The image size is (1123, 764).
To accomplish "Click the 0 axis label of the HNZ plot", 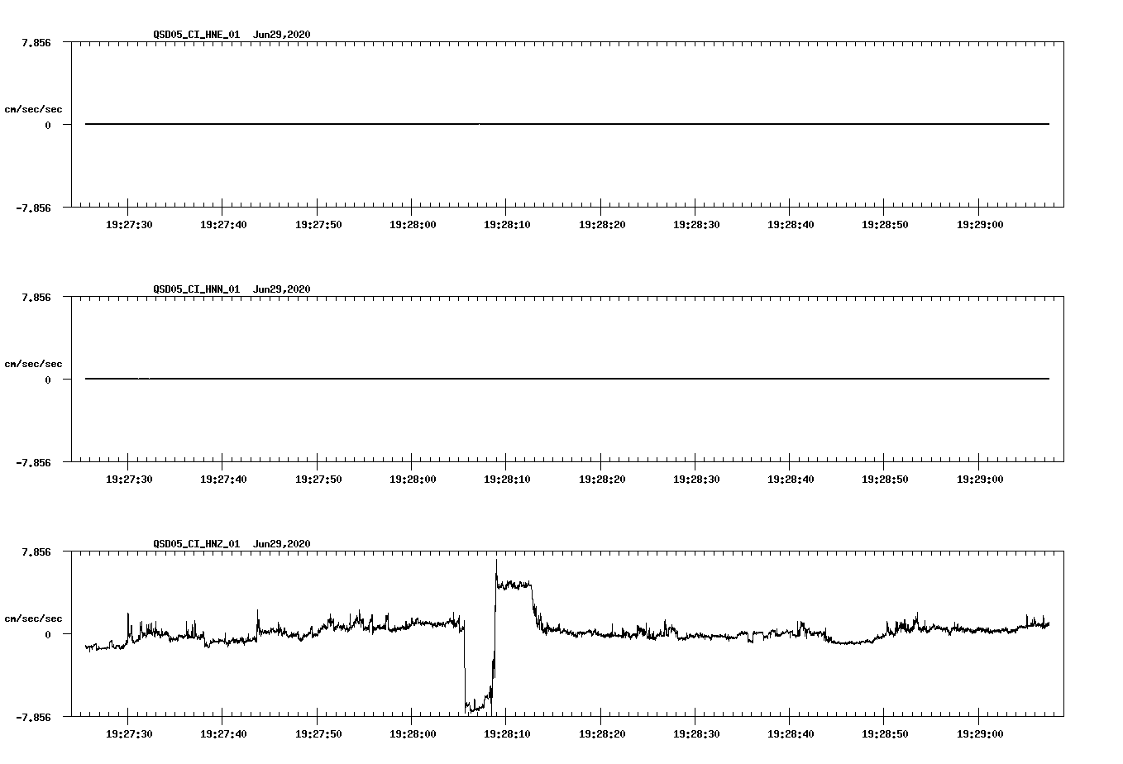I will (x=48, y=634).
